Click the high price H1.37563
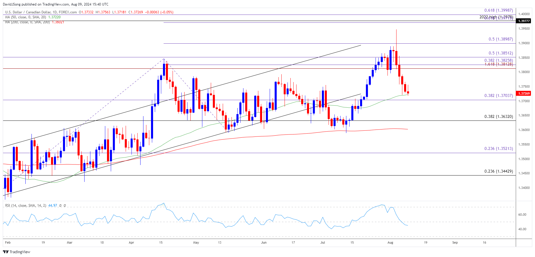 coord(103,12)
